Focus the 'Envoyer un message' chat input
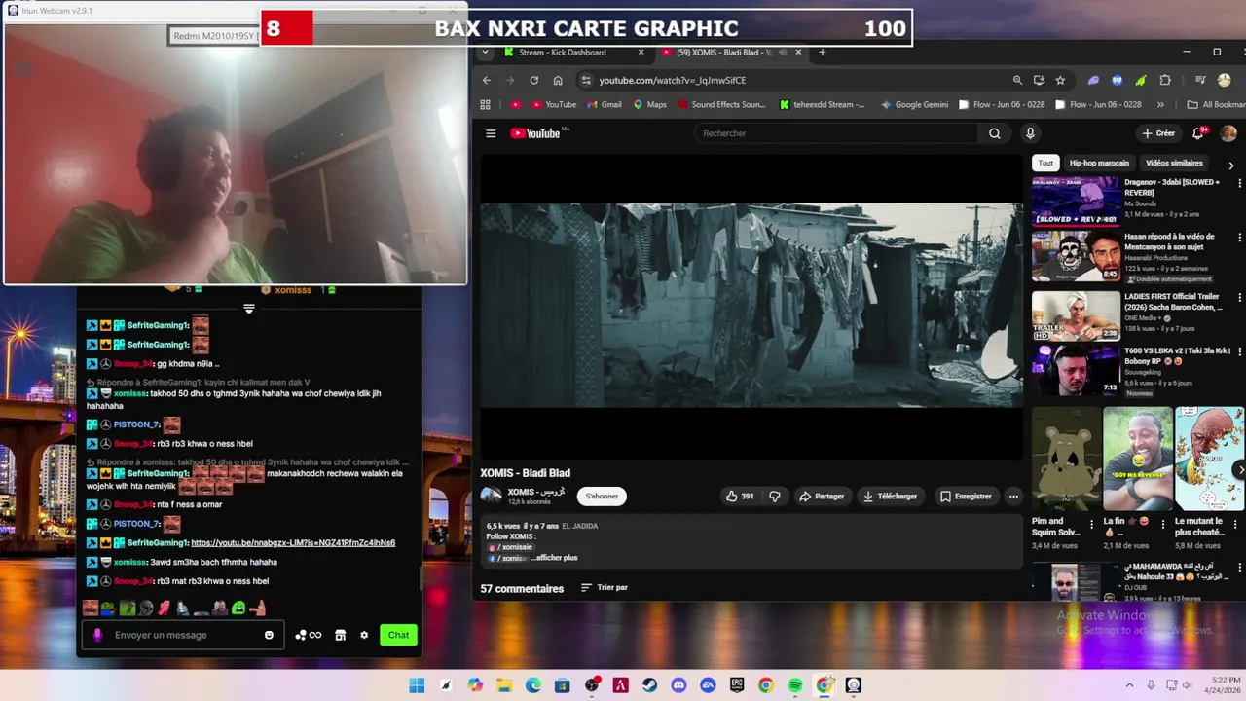This screenshot has height=701, width=1246. [x=184, y=635]
